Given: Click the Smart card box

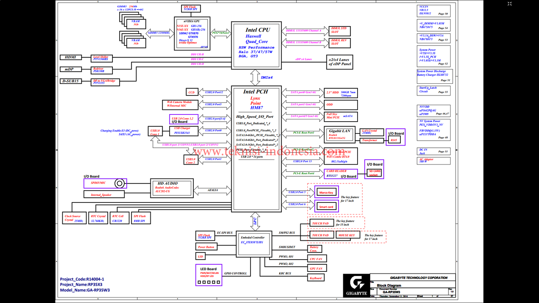Looking at the screenshot, I should click(326, 207).
